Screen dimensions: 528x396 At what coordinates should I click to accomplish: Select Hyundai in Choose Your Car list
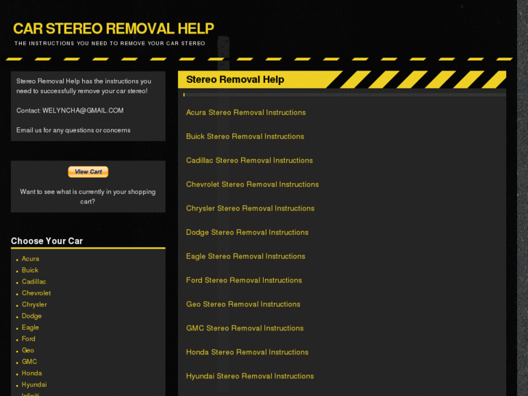pyautogui.click(x=34, y=384)
